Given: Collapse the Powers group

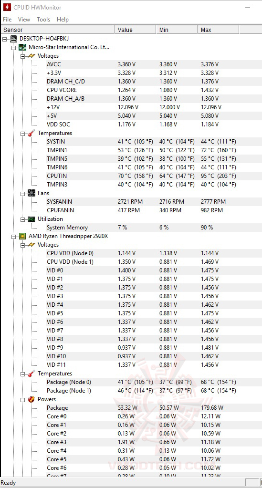Looking at the screenshot, I should (x=23, y=400).
